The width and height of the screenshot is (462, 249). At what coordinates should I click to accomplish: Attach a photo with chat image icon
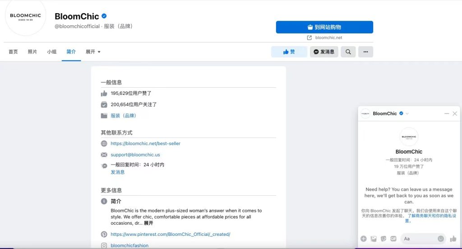[x=374, y=239]
